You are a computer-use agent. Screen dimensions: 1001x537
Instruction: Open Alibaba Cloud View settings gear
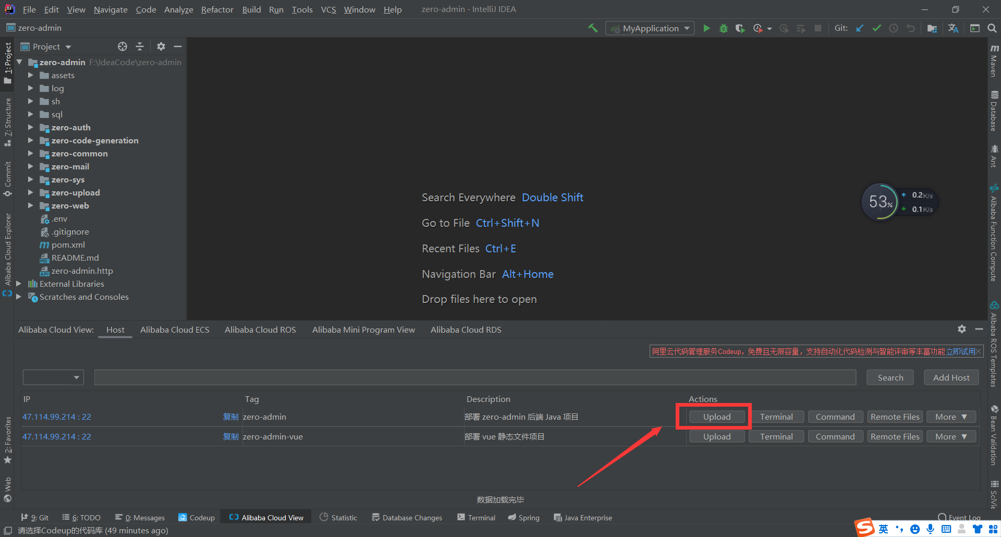coord(962,329)
